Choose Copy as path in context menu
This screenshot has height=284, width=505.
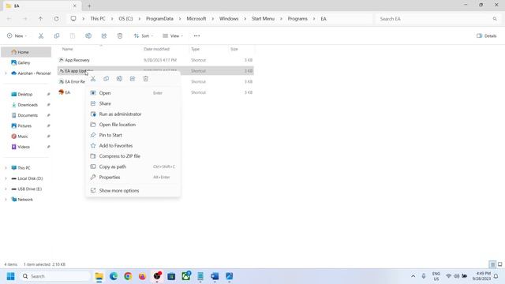click(133, 166)
